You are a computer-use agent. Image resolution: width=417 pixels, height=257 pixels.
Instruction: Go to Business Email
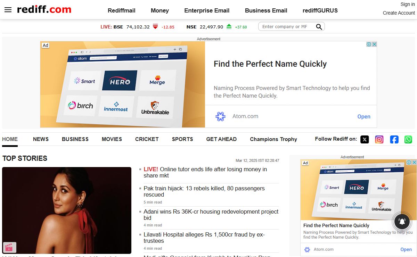pyautogui.click(x=266, y=10)
